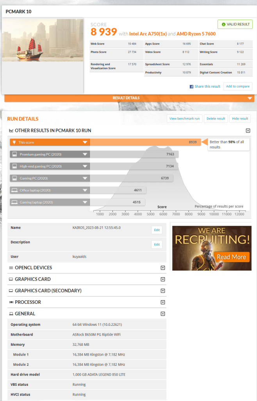This screenshot has width=257, height=401.
Task: Expand the primary Graphics Card section toggle
Action: 163,279
